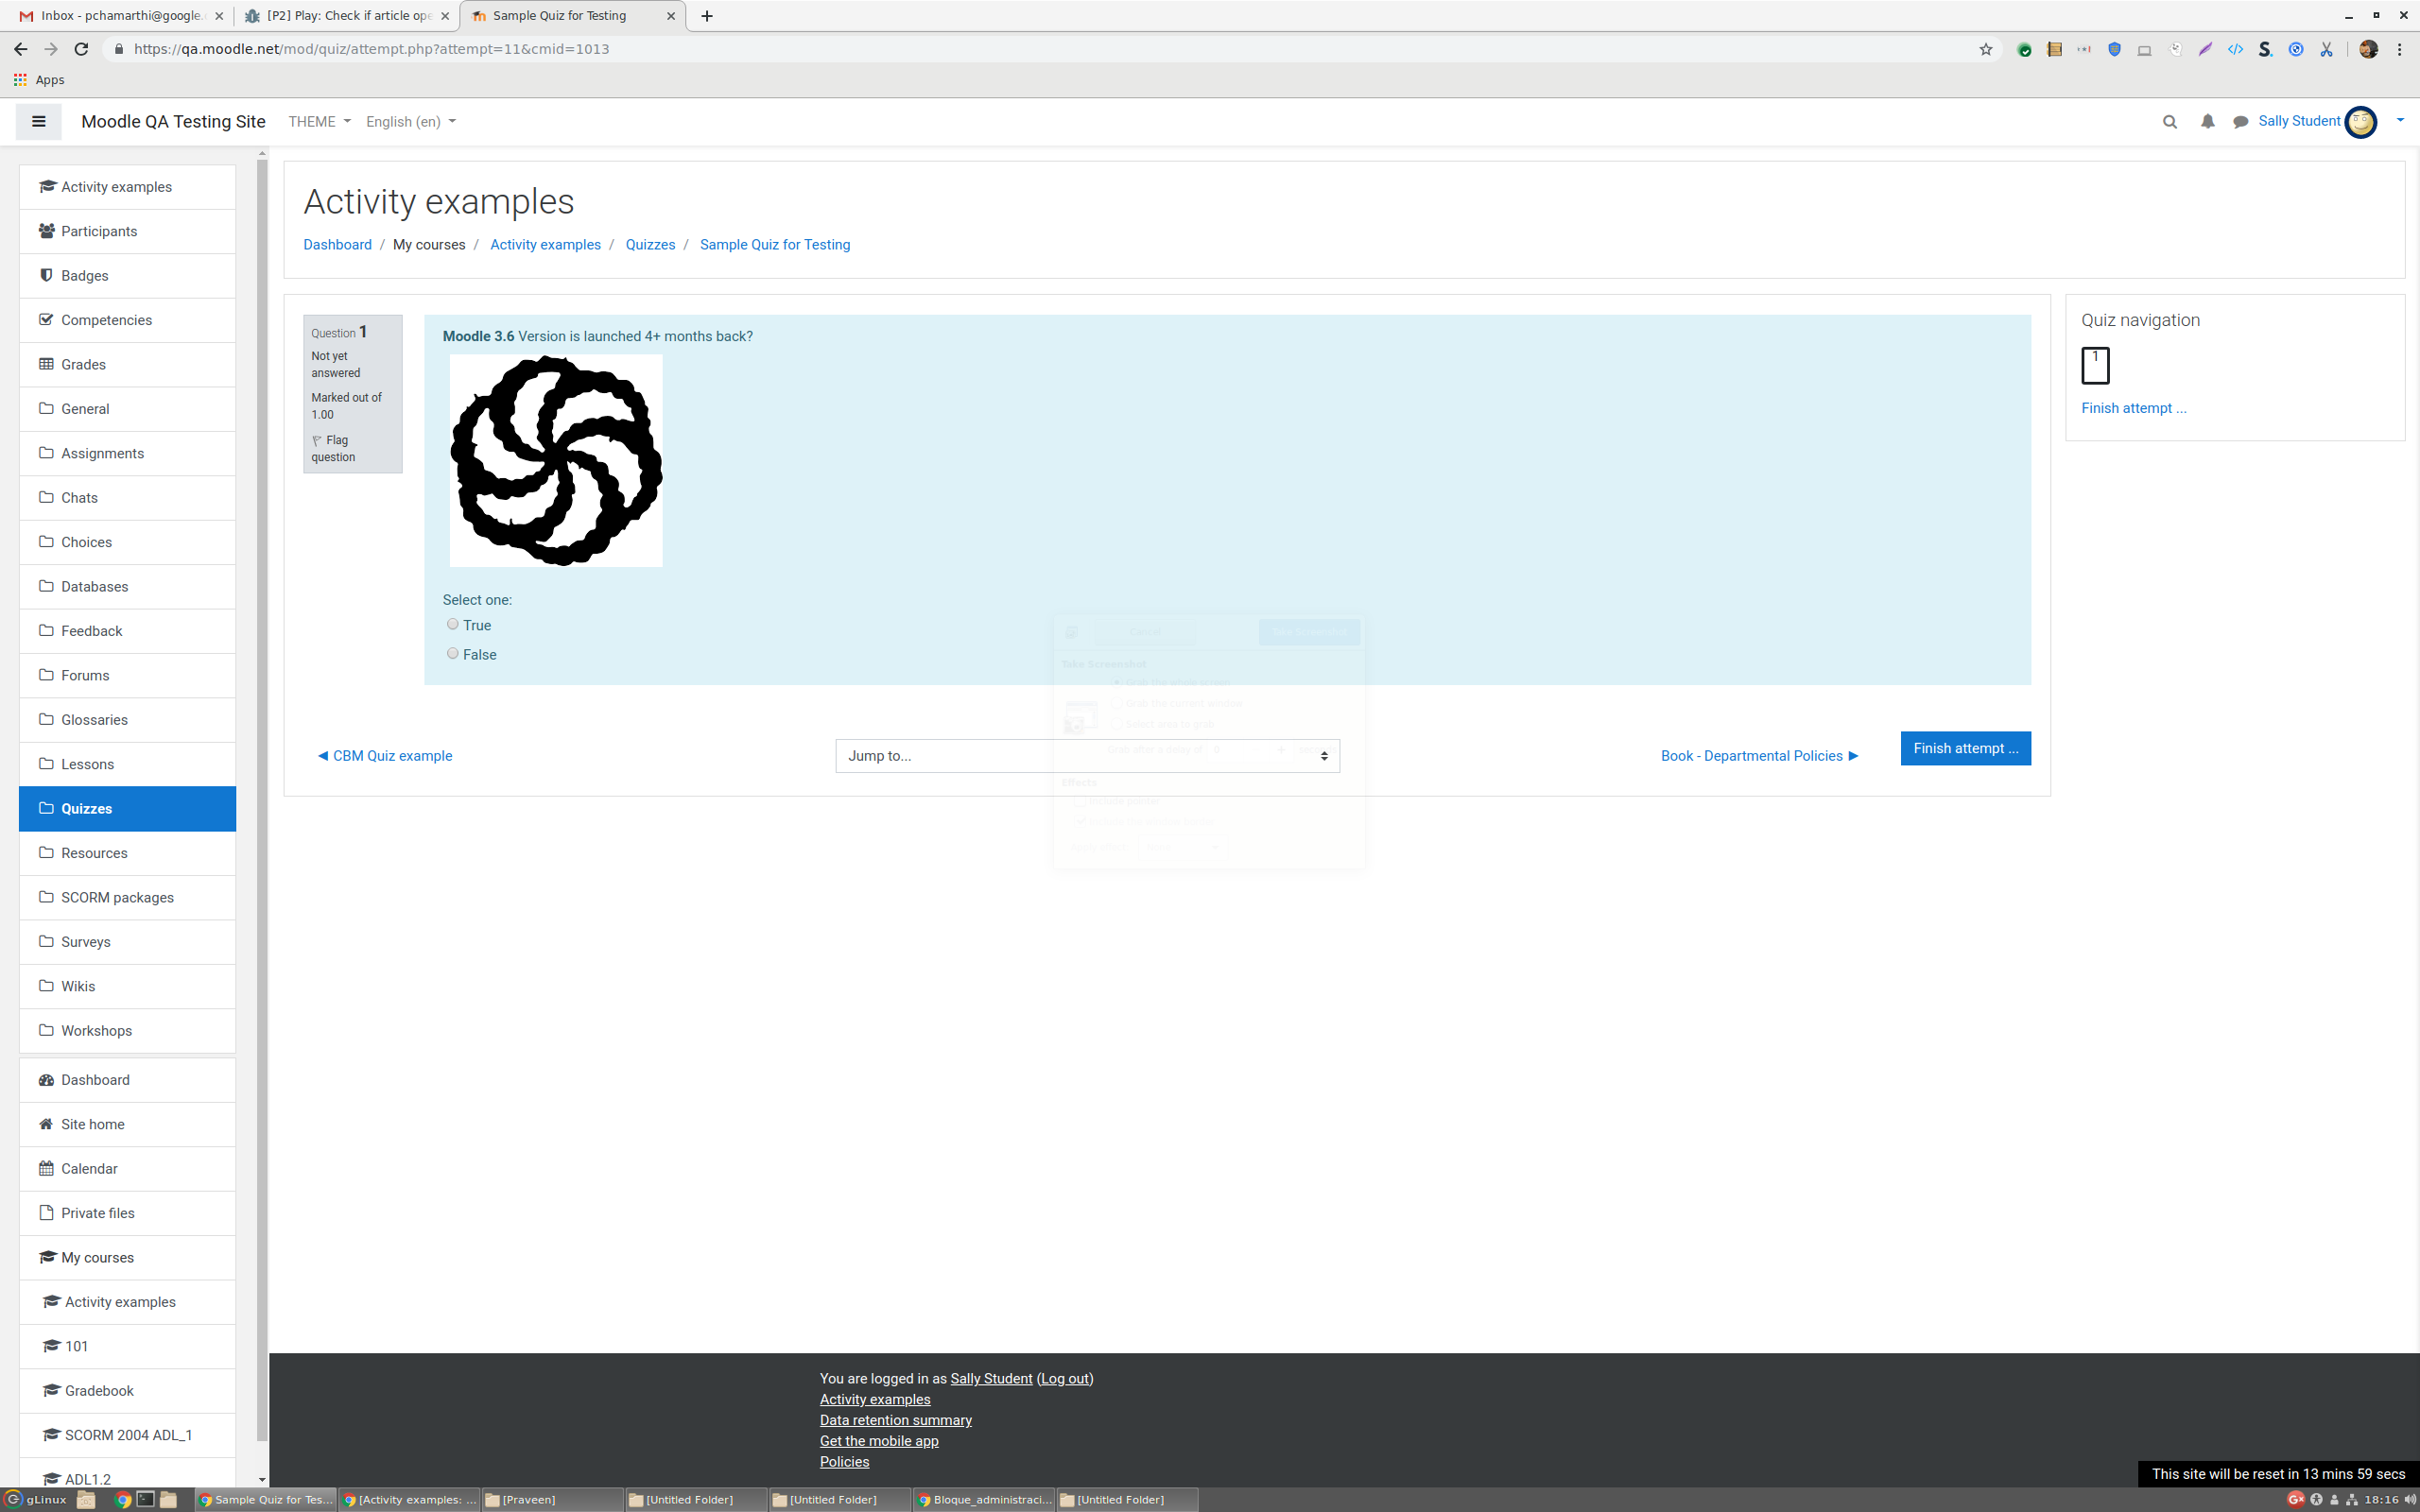Bookmark page with the star icon

tap(1986, 49)
